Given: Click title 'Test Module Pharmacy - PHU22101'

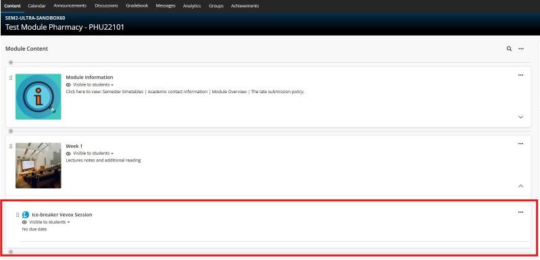Looking at the screenshot, I should pyautogui.click(x=64, y=27).
